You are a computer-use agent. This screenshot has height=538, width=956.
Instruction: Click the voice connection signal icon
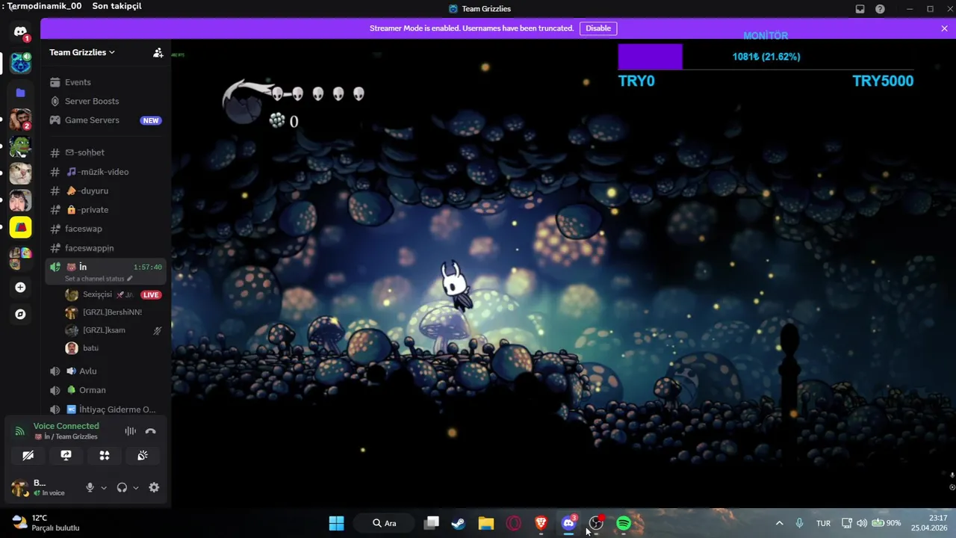tap(20, 431)
